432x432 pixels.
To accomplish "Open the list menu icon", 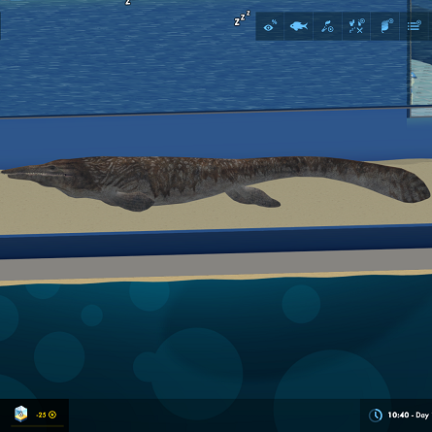I will click(415, 25).
